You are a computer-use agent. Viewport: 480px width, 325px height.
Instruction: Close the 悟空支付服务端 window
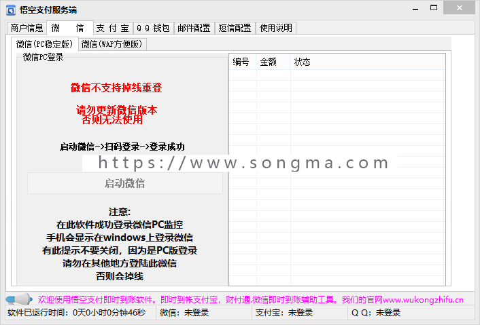459,8
